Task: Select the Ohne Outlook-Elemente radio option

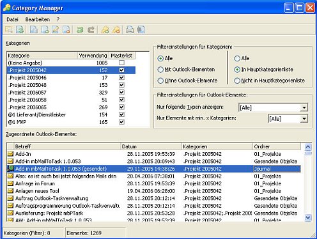Action: 160,81
